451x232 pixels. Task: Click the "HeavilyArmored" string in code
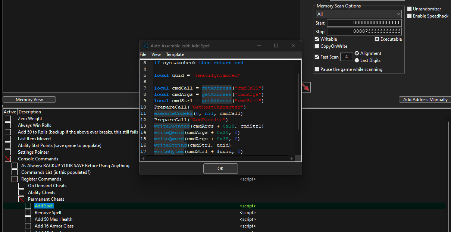217,76
